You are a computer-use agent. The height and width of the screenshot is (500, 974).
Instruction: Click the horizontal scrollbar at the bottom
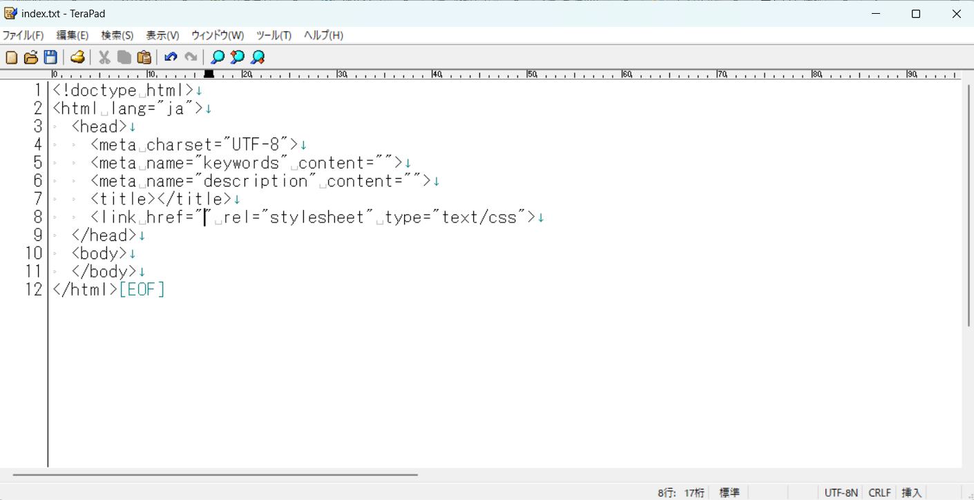[215, 474]
